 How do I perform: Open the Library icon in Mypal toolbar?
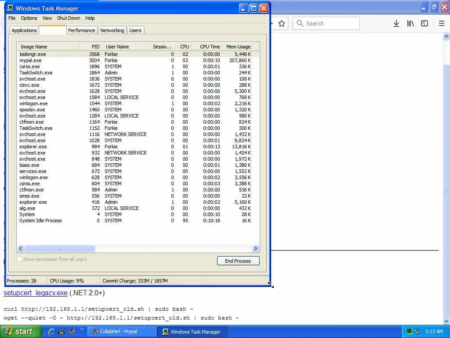tap(410, 24)
